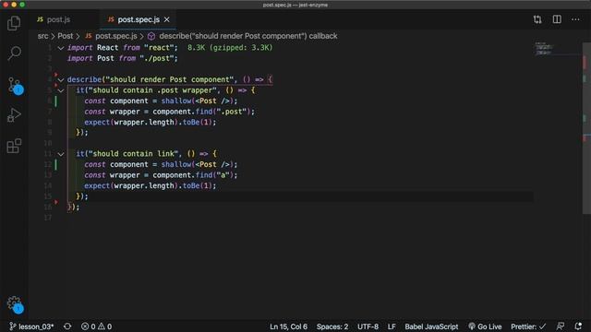Open the Extensions view
This screenshot has width=591, height=332.
pos(14,146)
